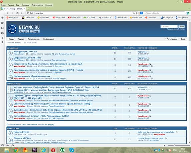This screenshot has width=191, height=153.
Task: Open the Справка menu
Action: (49, 5)
